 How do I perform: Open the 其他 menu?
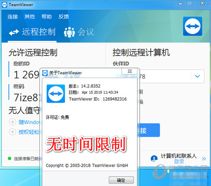(30, 17)
